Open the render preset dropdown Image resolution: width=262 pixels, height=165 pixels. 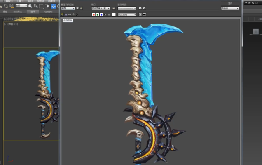(x=126, y=8)
